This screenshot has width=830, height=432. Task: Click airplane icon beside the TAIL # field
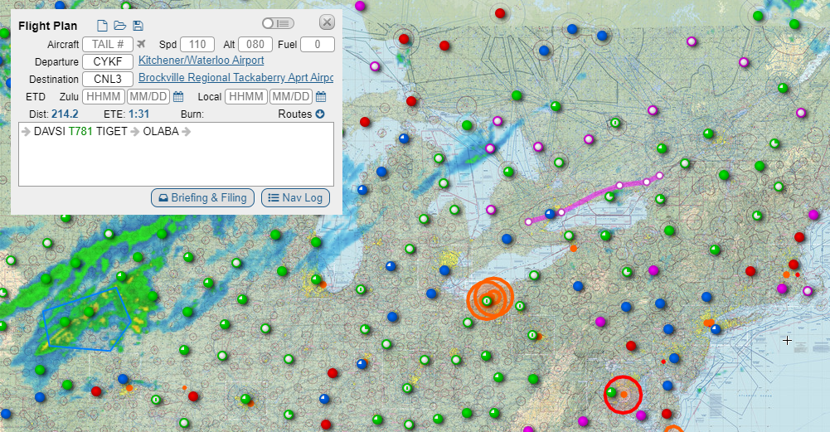141,44
